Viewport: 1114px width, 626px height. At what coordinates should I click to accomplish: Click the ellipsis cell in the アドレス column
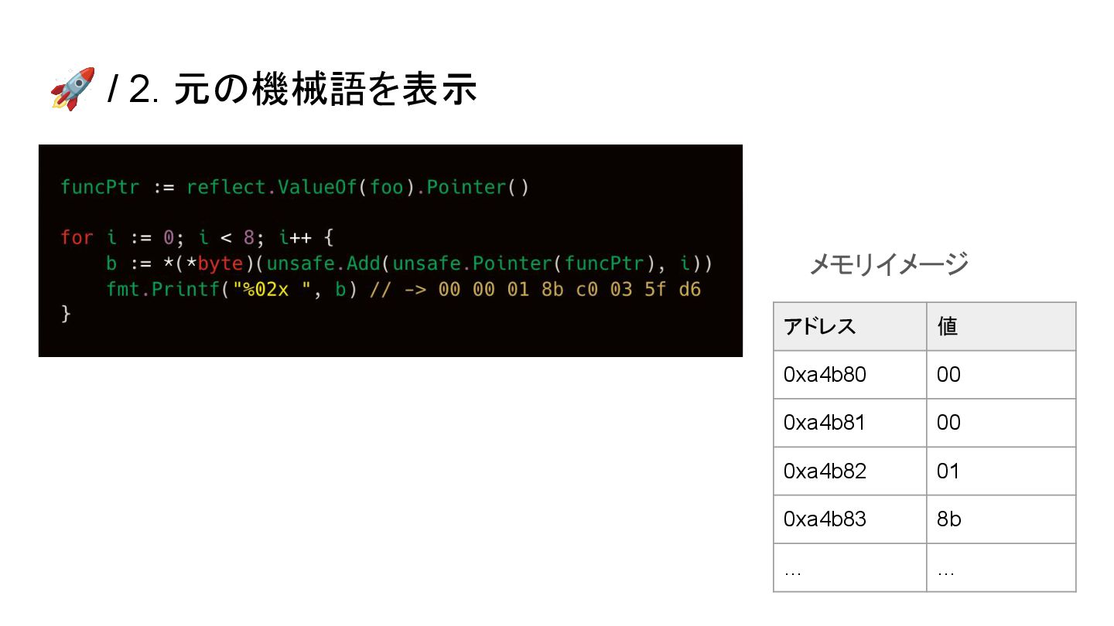coord(850,567)
